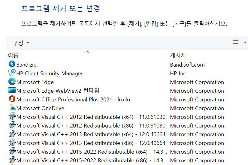This screenshot has width=248, height=165.
Task: Click icon of Visual C++ 2015-2022 (x64) entry
Action: 12,151
